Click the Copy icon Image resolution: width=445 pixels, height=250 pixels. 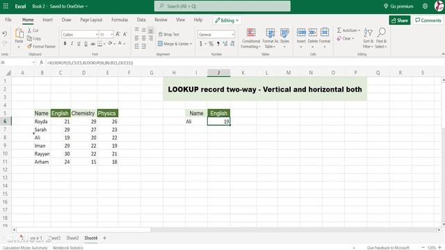point(29,38)
